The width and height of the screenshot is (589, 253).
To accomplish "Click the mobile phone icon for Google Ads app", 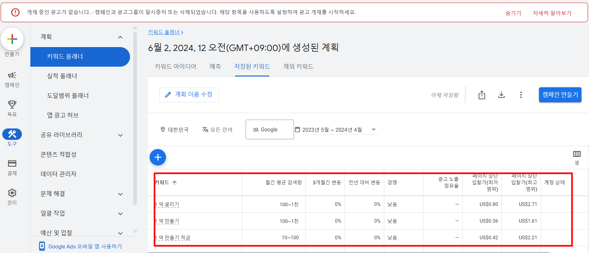I will coord(42,246).
